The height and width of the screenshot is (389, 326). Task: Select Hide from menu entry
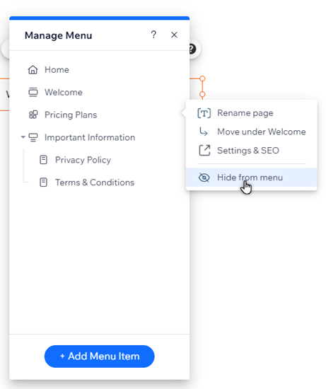[251, 178]
